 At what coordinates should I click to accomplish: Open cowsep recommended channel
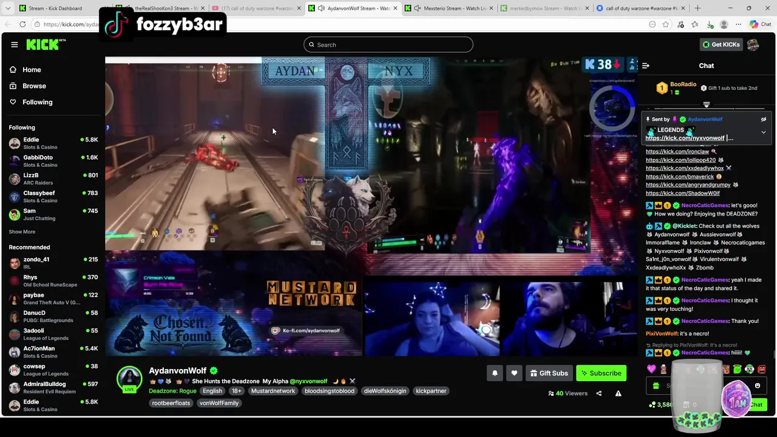(x=53, y=370)
